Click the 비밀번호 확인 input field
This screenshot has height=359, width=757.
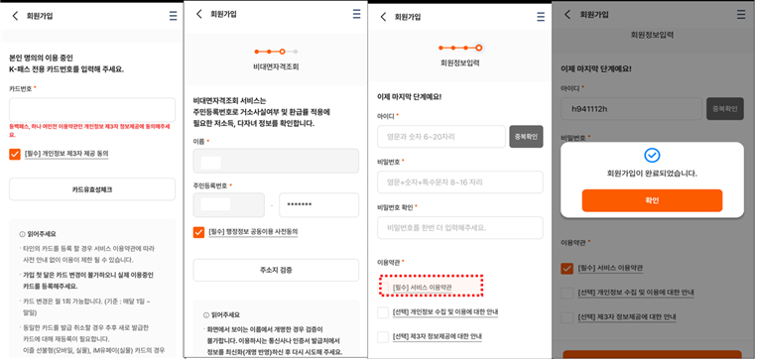pos(460,227)
